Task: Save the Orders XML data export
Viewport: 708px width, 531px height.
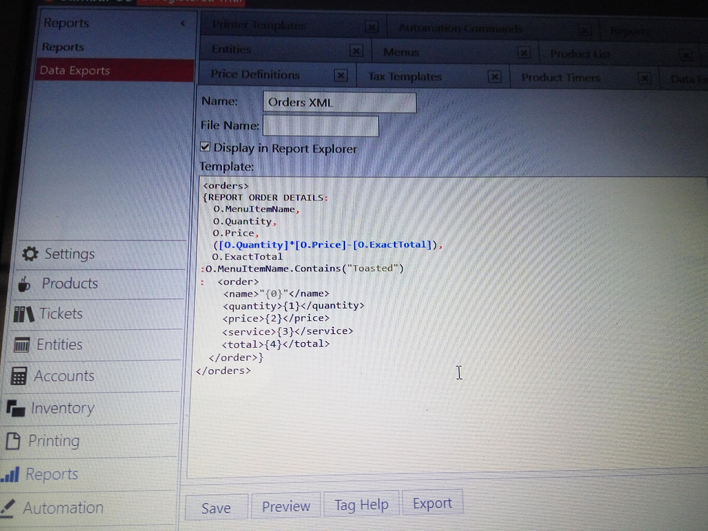Action: tap(216, 506)
